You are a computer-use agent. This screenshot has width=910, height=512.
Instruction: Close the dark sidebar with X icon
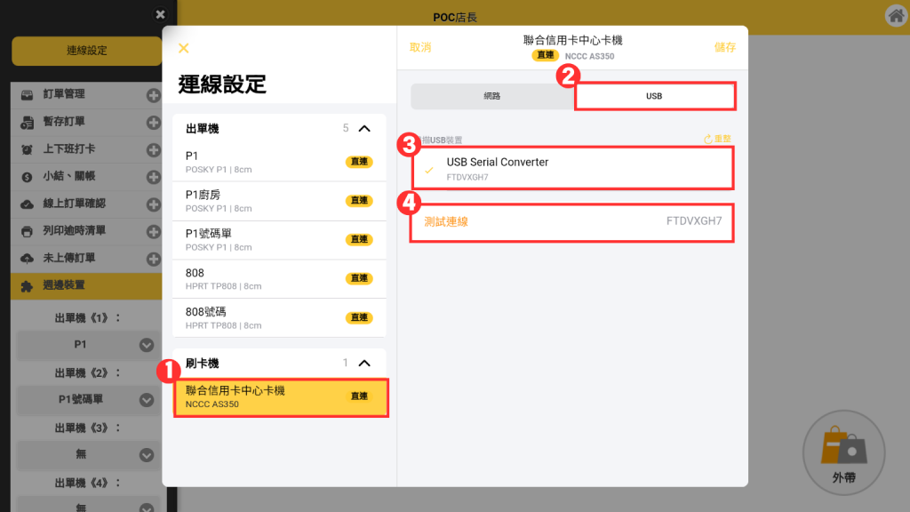(x=160, y=14)
